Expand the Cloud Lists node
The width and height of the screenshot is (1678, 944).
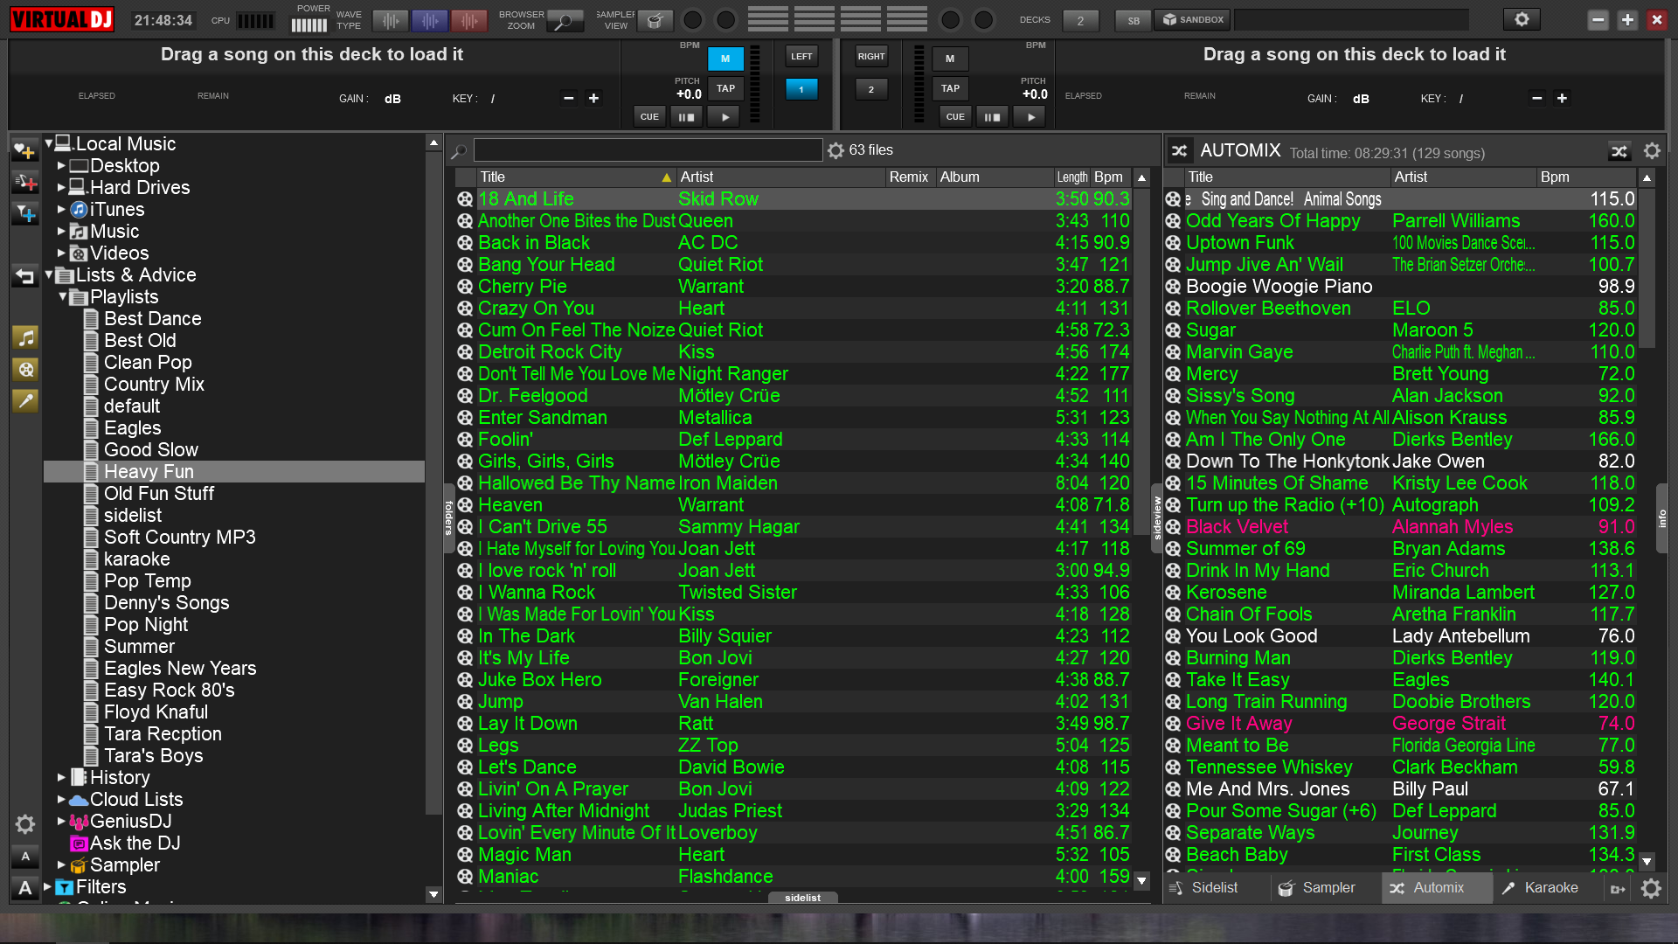(61, 799)
